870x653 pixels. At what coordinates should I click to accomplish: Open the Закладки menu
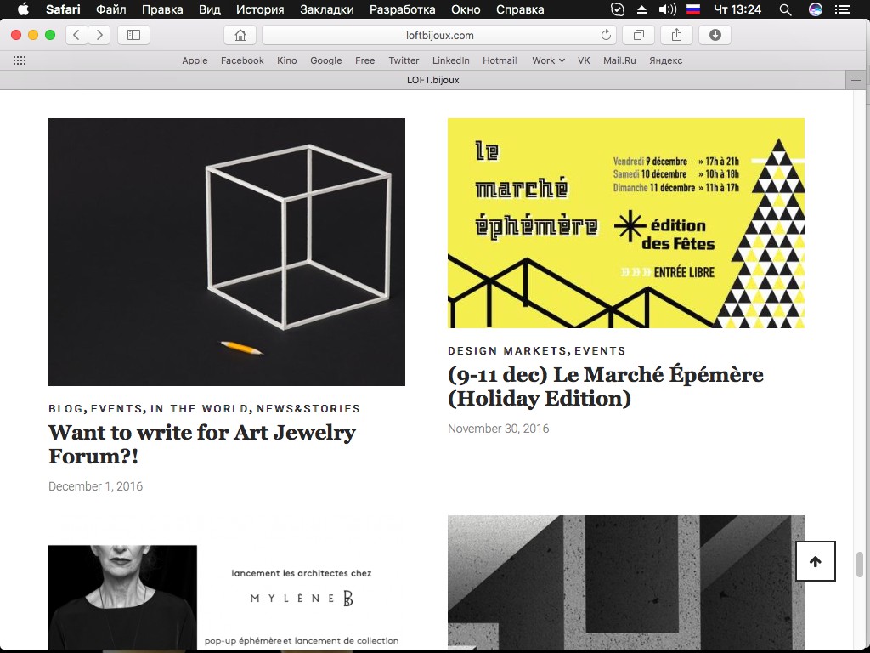327,9
